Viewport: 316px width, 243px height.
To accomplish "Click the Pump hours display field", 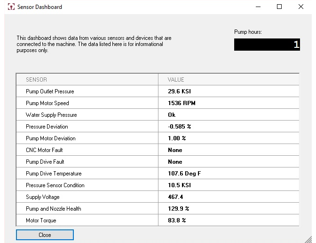I will coord(267,45).
